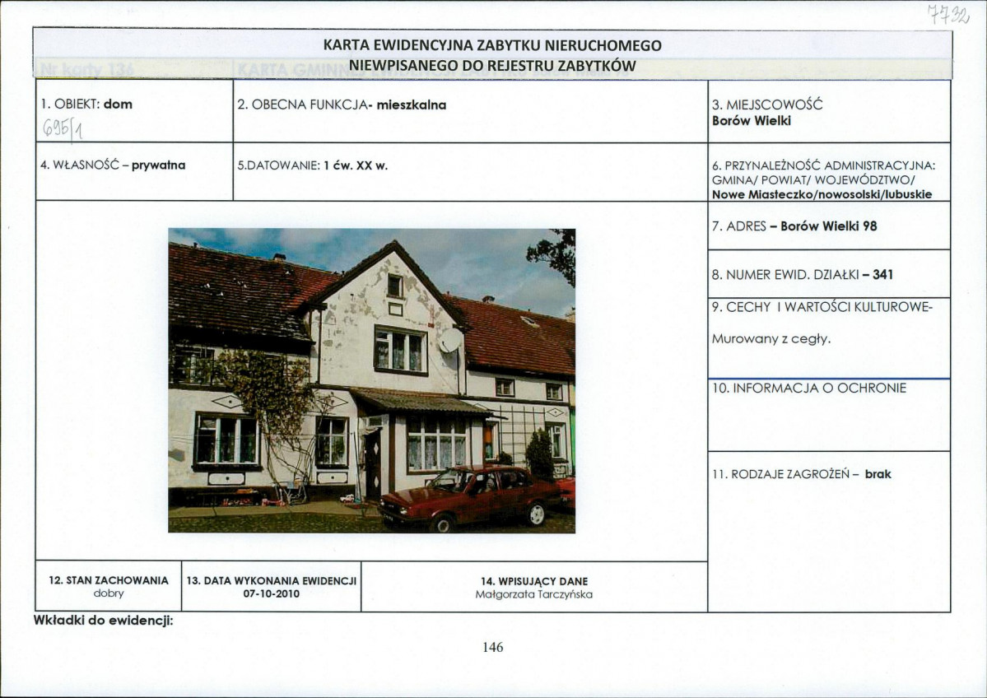987x698 pixels.
Task: Select the '4. WŁASNOŚĆ – prywatna' cell
Action: 113,165
